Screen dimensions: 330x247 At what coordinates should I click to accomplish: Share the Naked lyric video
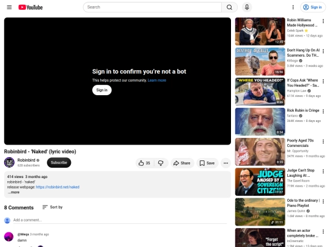coord(182,163)
